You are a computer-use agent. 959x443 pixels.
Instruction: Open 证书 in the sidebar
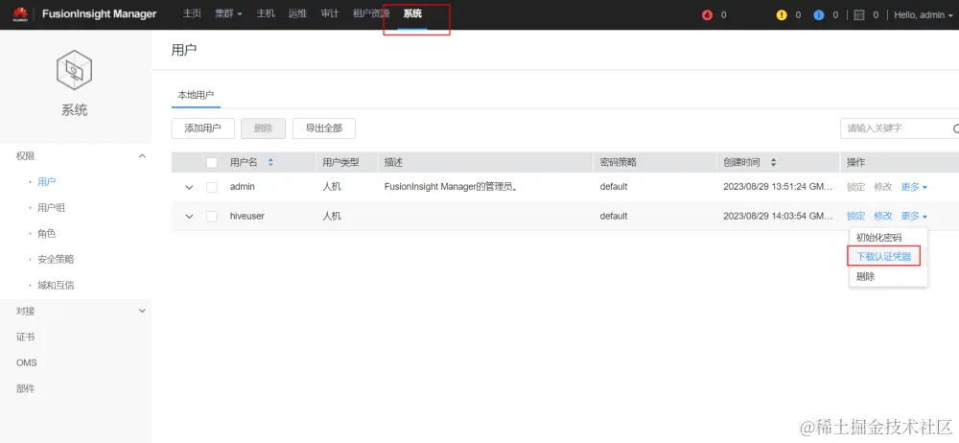click(x=25, y=338)
